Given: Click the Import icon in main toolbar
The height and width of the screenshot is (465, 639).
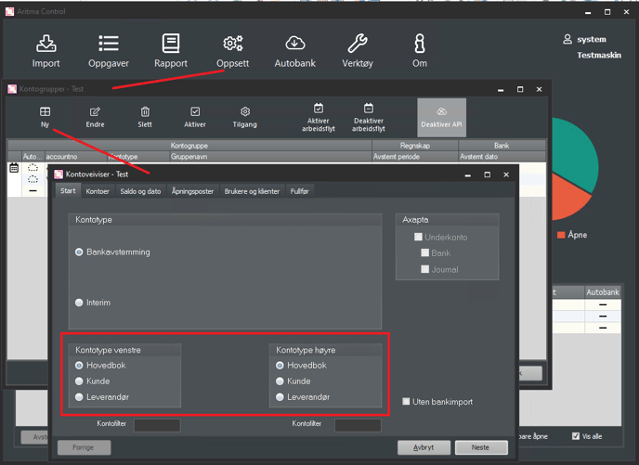Looking at the screenshot, I should pos(46,44).
